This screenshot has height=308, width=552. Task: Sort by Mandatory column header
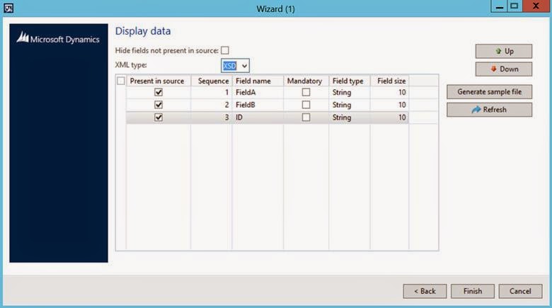pyautogui.click(x=306, y=81)
